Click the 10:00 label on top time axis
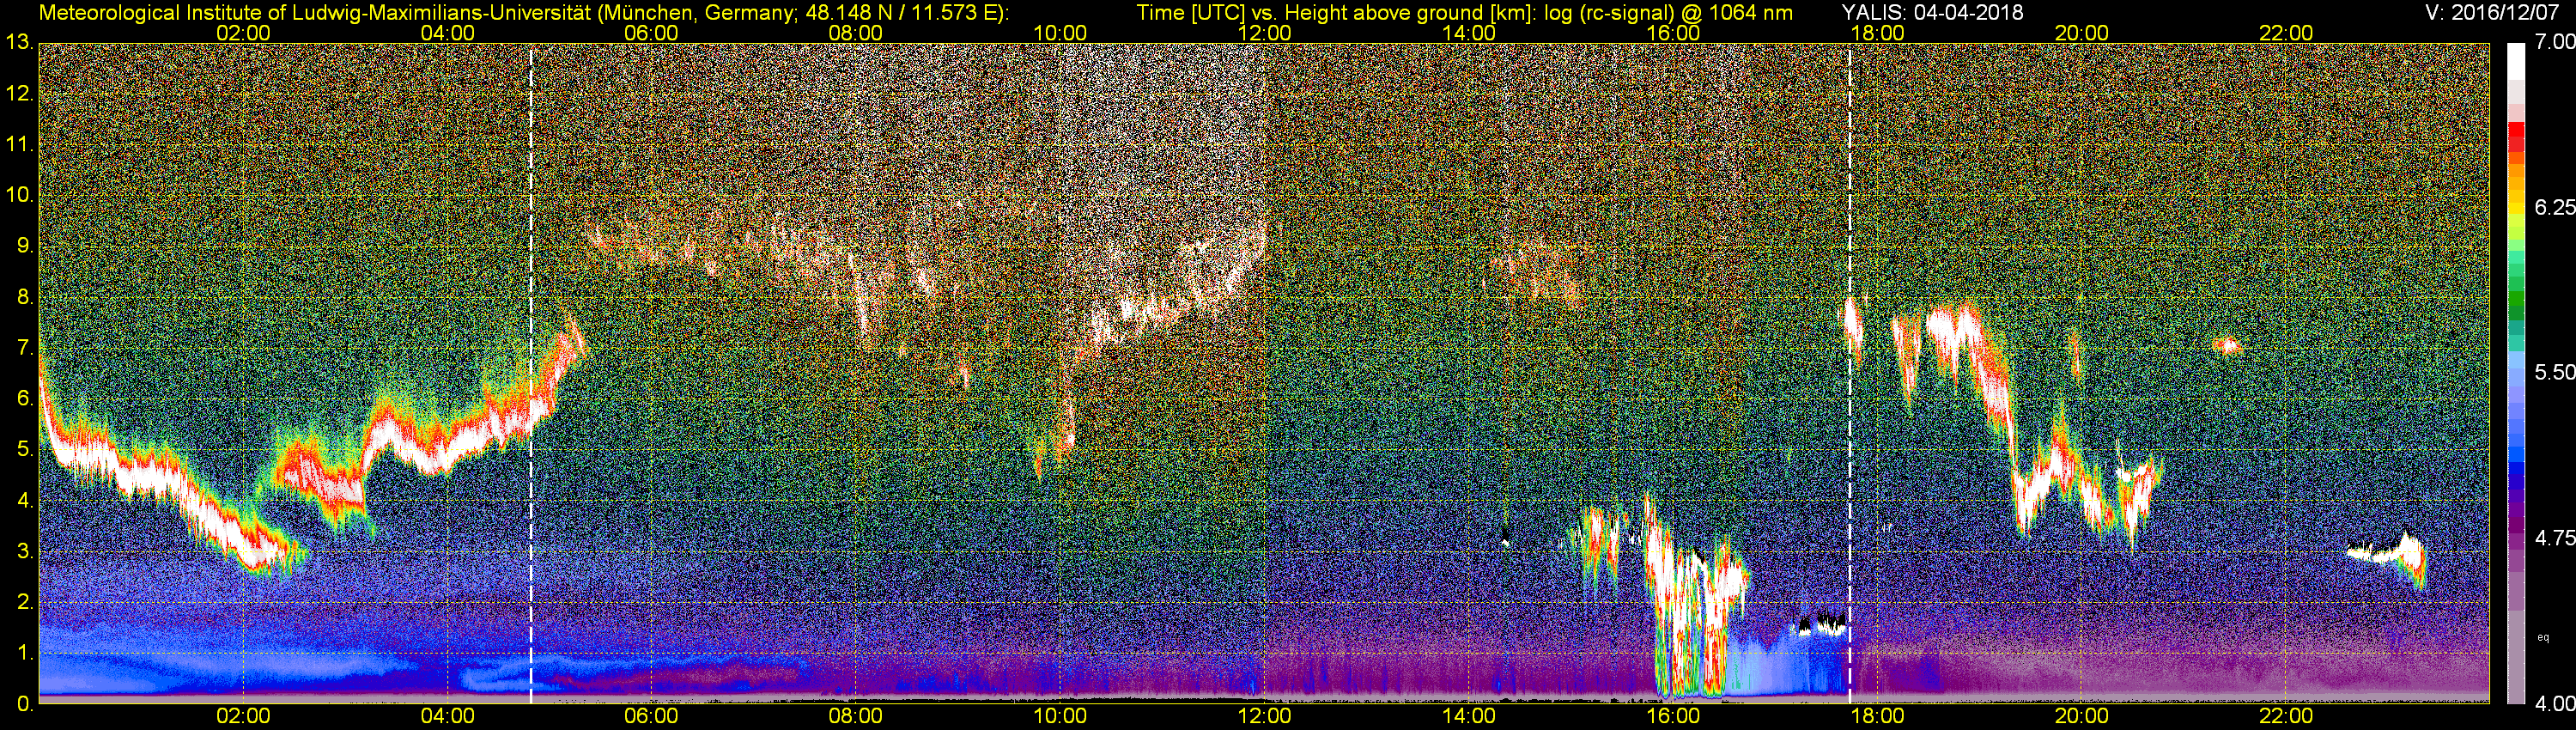The height and width of the screenshot is (730, 2576). click(1060, 32)
